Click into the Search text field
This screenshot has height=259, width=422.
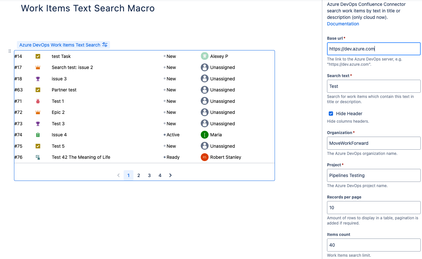[x=374, y=86]
